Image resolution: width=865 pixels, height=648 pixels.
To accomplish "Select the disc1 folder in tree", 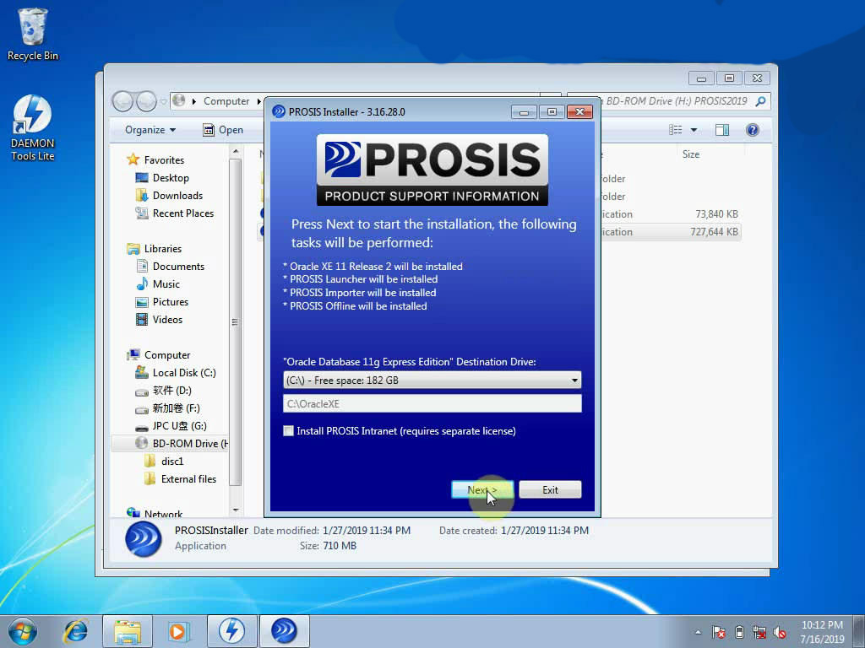I will click(172, 462).
